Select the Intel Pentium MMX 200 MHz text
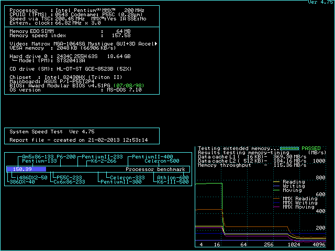This screenshot has height=251, width=335. pyautogui.click(x=100, y=10)
